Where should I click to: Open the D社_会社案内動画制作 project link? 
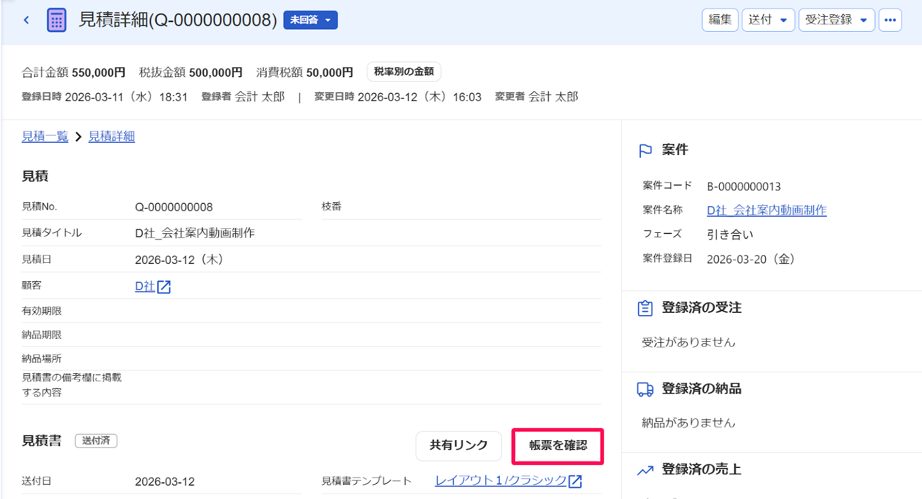(x=767, y=210)
